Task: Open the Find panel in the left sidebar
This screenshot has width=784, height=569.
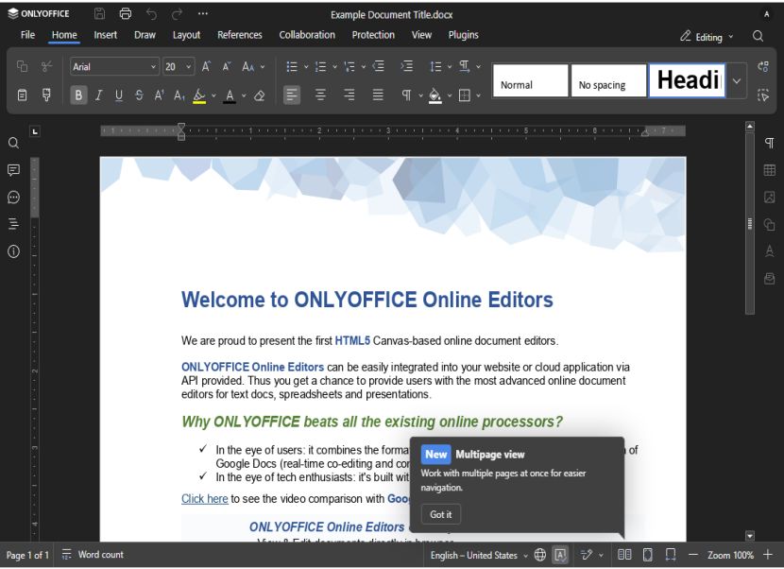Action: coord(13,143)
